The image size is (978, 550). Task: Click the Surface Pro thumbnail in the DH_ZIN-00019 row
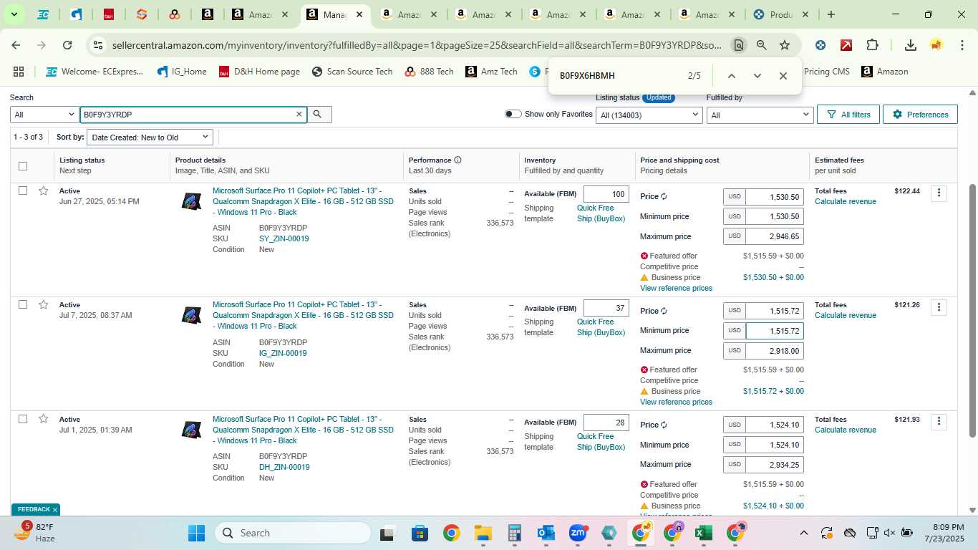point(191,430)
